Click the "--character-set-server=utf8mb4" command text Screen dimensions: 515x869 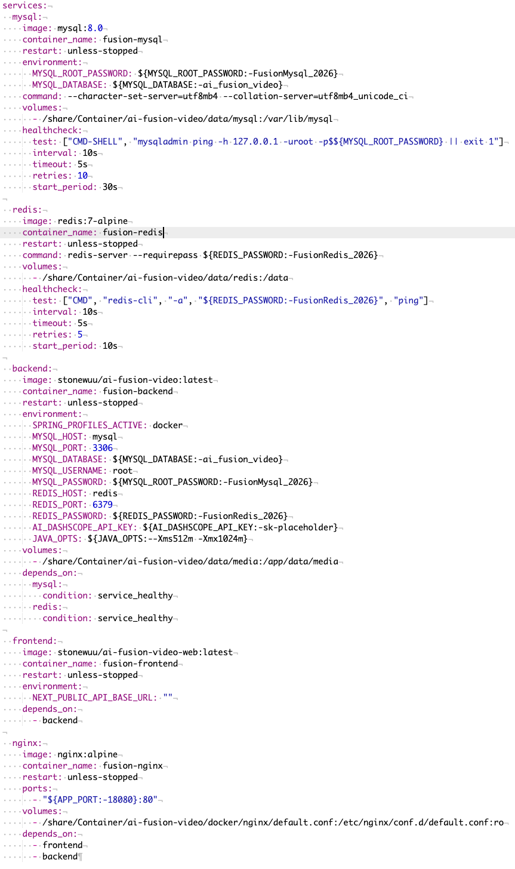[143, 96]
